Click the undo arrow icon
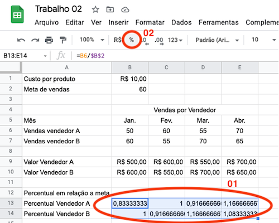This screenshot has width=279, height=223. coord(21,40)
